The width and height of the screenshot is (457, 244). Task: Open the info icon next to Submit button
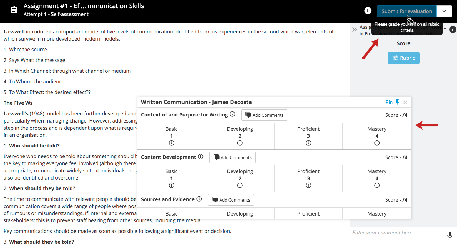368,11
